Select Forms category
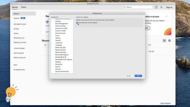This screenshot has height=107, width=190. click(x=57, y=36)
